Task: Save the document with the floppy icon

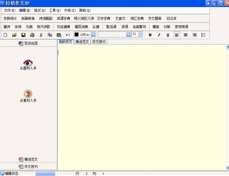Action: coord(23,35)
